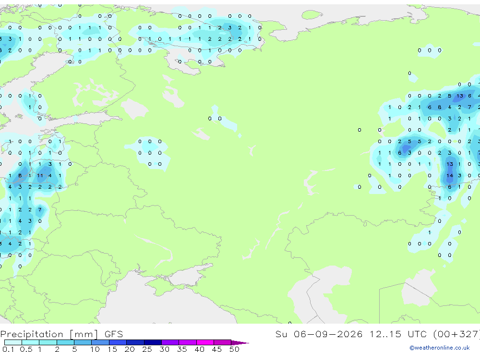Click the precipitation value "14" on the map
Image resolution: width=480 pixels, height=352 pixels.
[449, 176]
